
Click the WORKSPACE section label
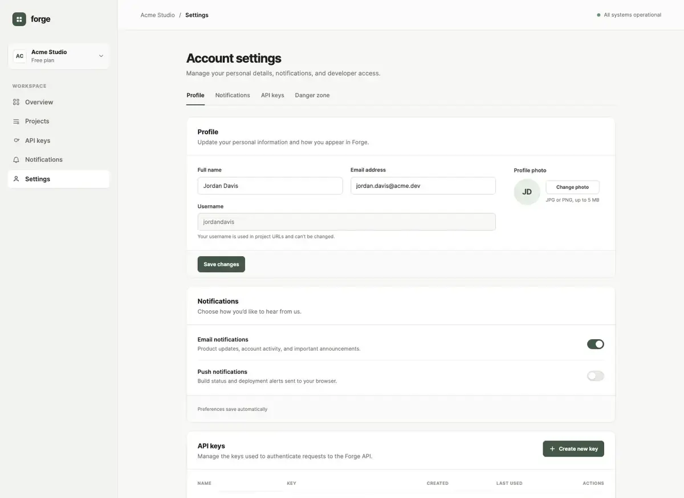tap(30, 86)
